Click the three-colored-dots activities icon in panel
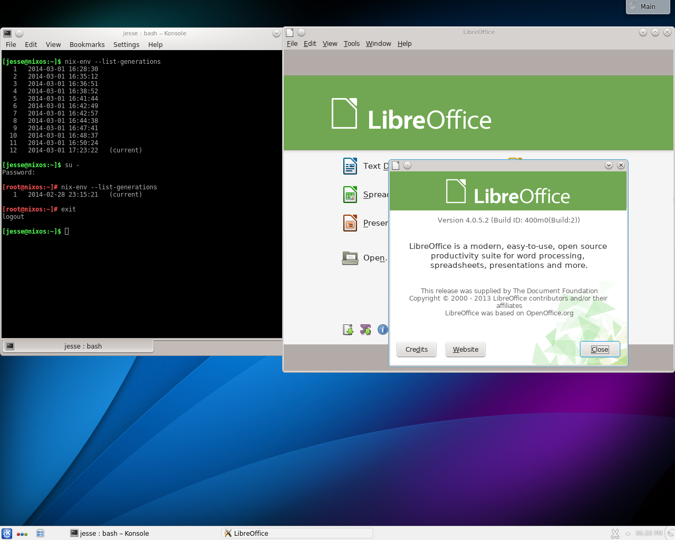The image size is (675, 540). click(22, 534)
